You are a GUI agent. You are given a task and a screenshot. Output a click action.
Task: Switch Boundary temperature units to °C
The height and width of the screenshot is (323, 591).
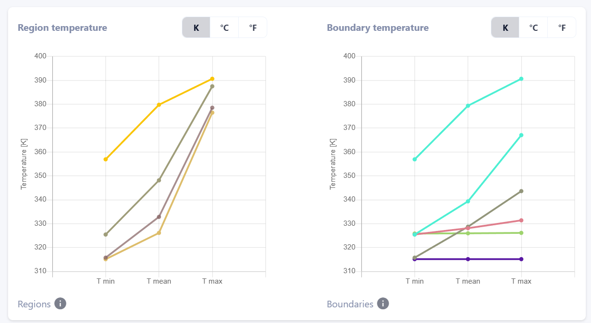point(533,28)
